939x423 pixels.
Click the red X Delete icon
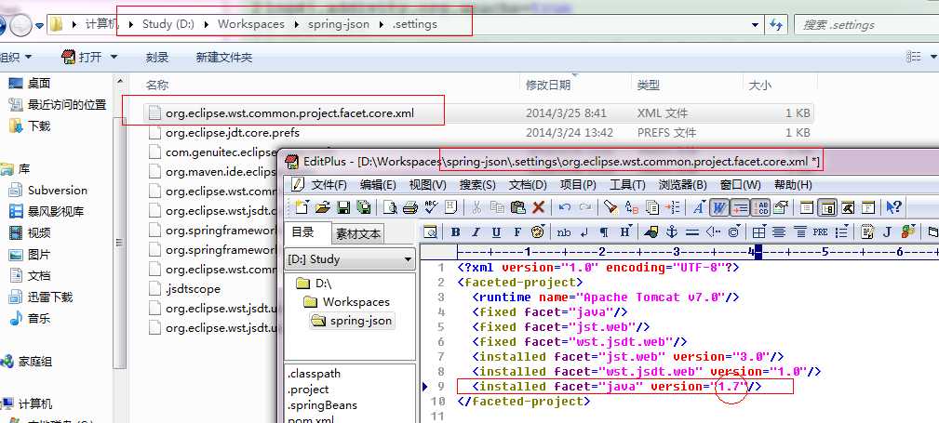pyautogui.click(x=539, y=207)
